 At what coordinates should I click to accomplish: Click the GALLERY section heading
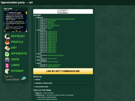(37, 15)
